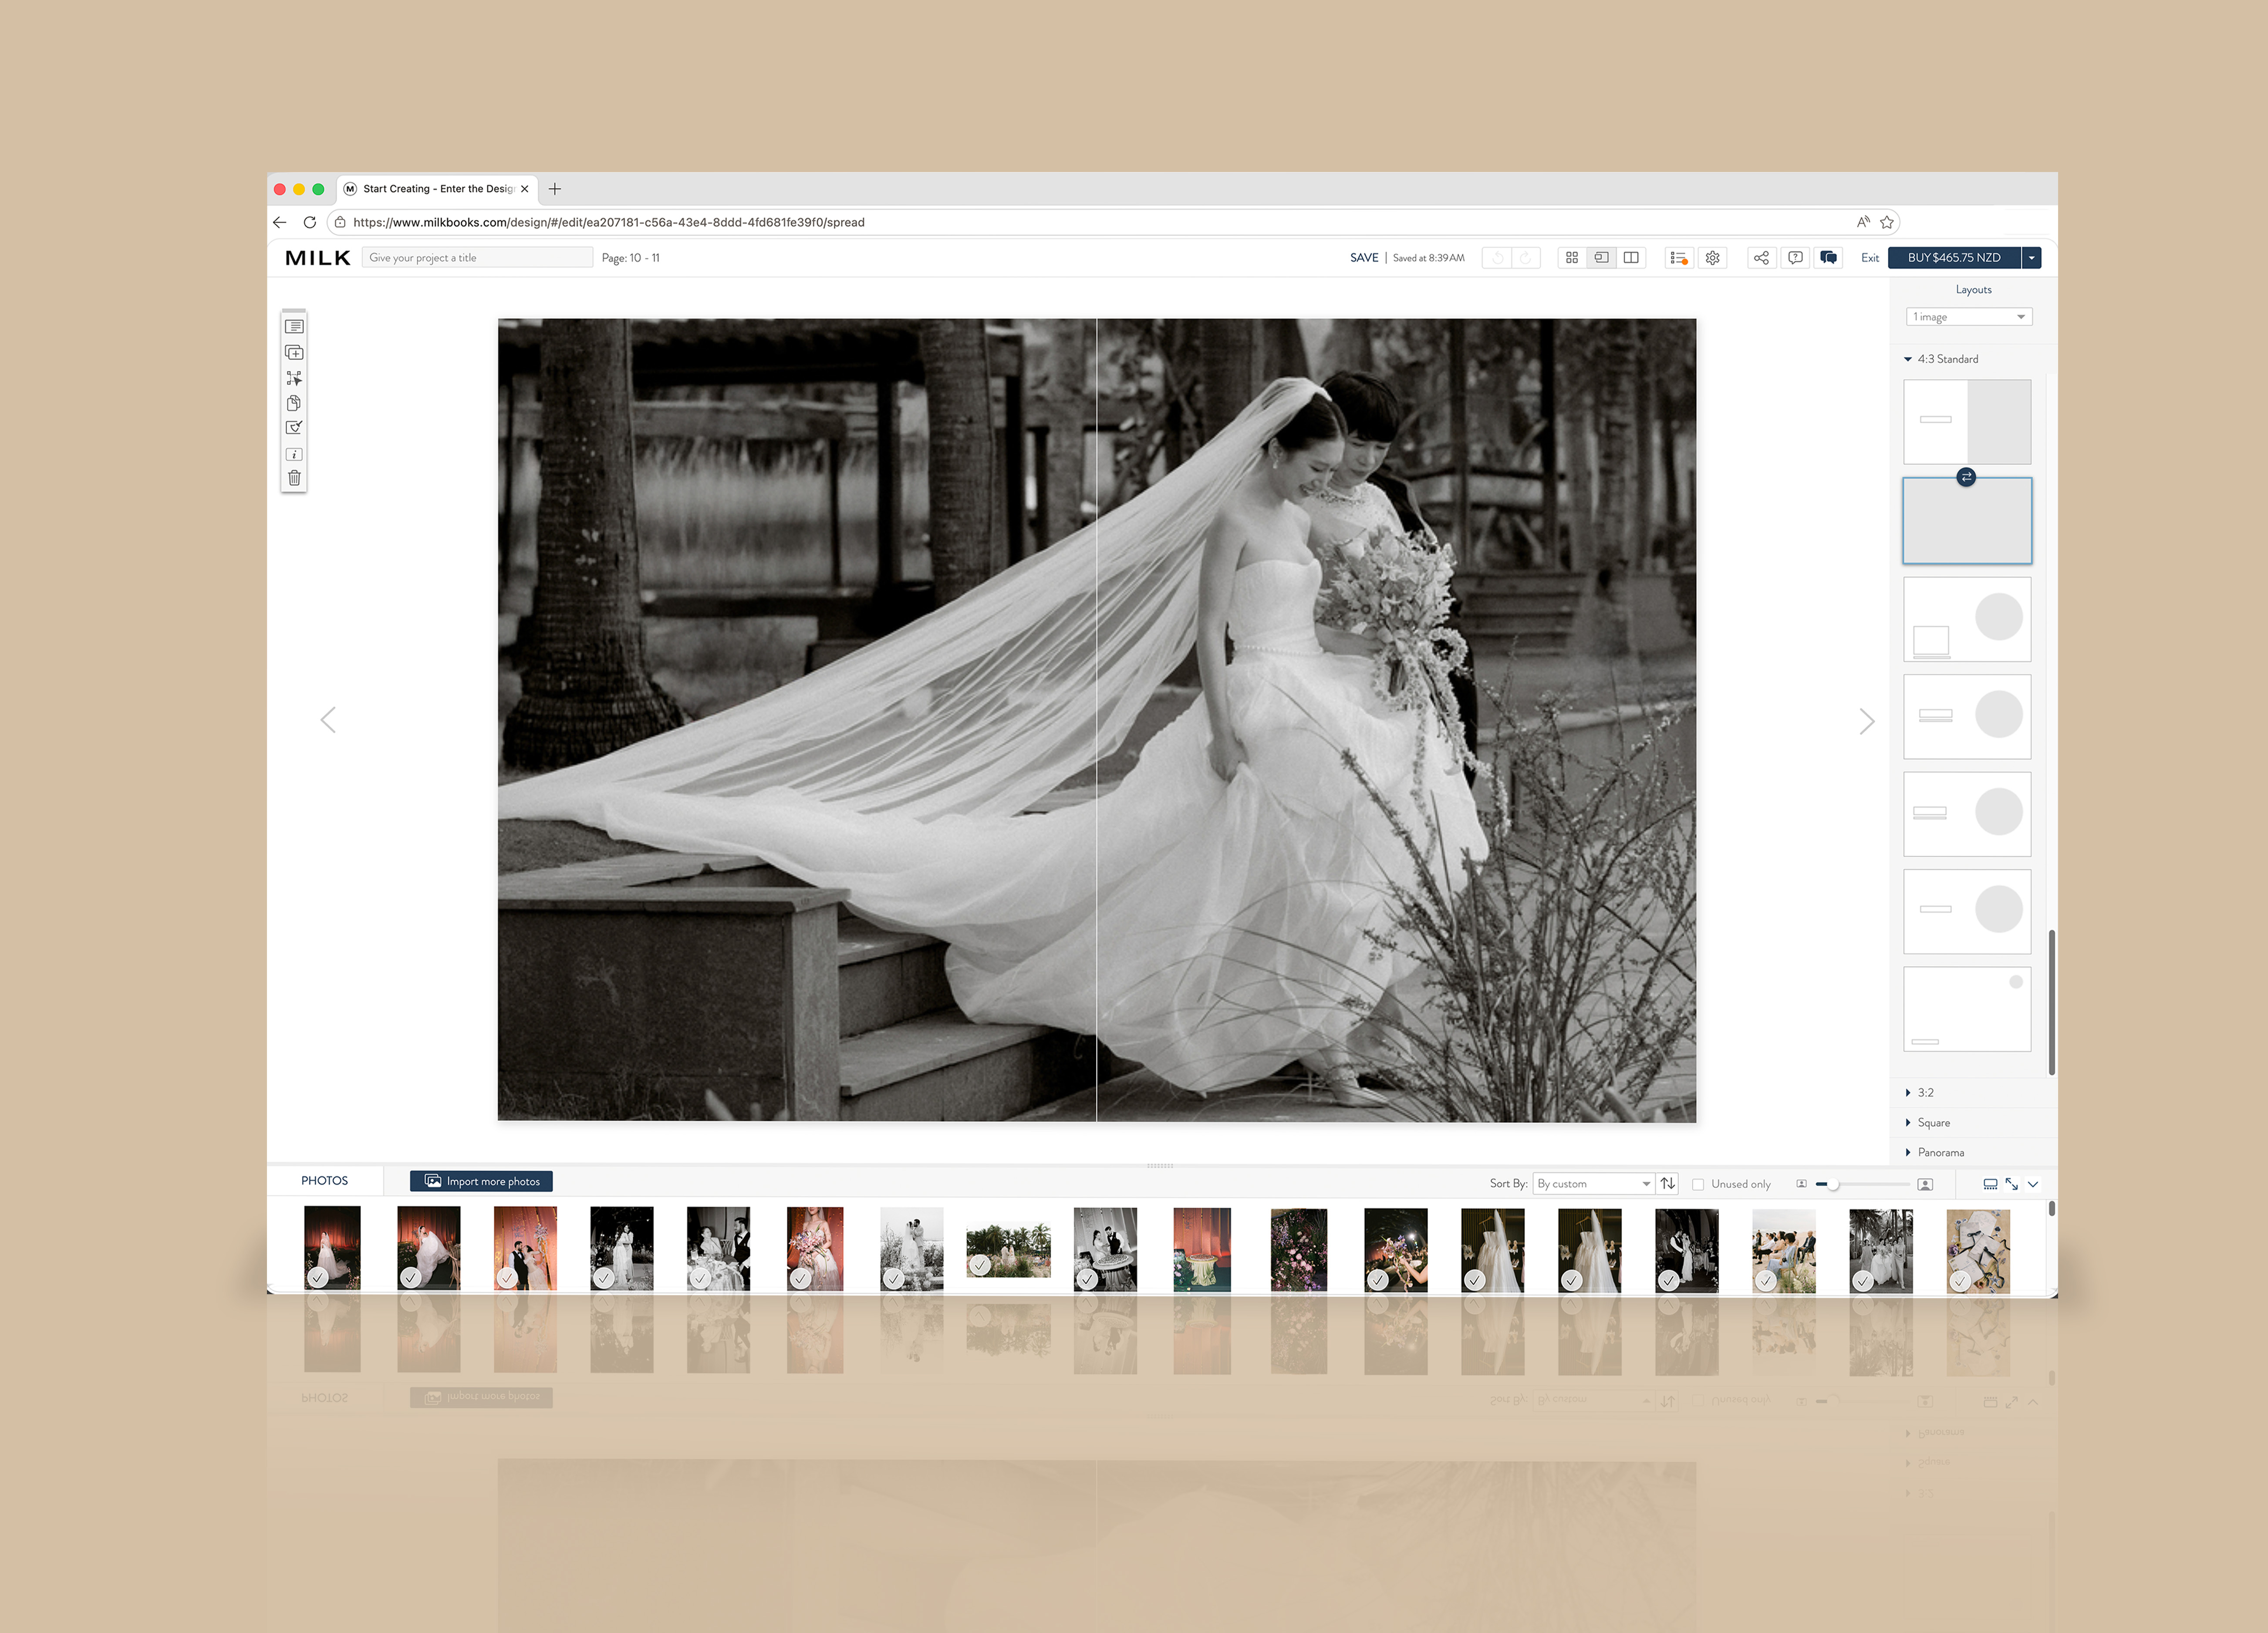Click the SAVE button
2268x1633 pixels.
click(x=1364, y=258)
